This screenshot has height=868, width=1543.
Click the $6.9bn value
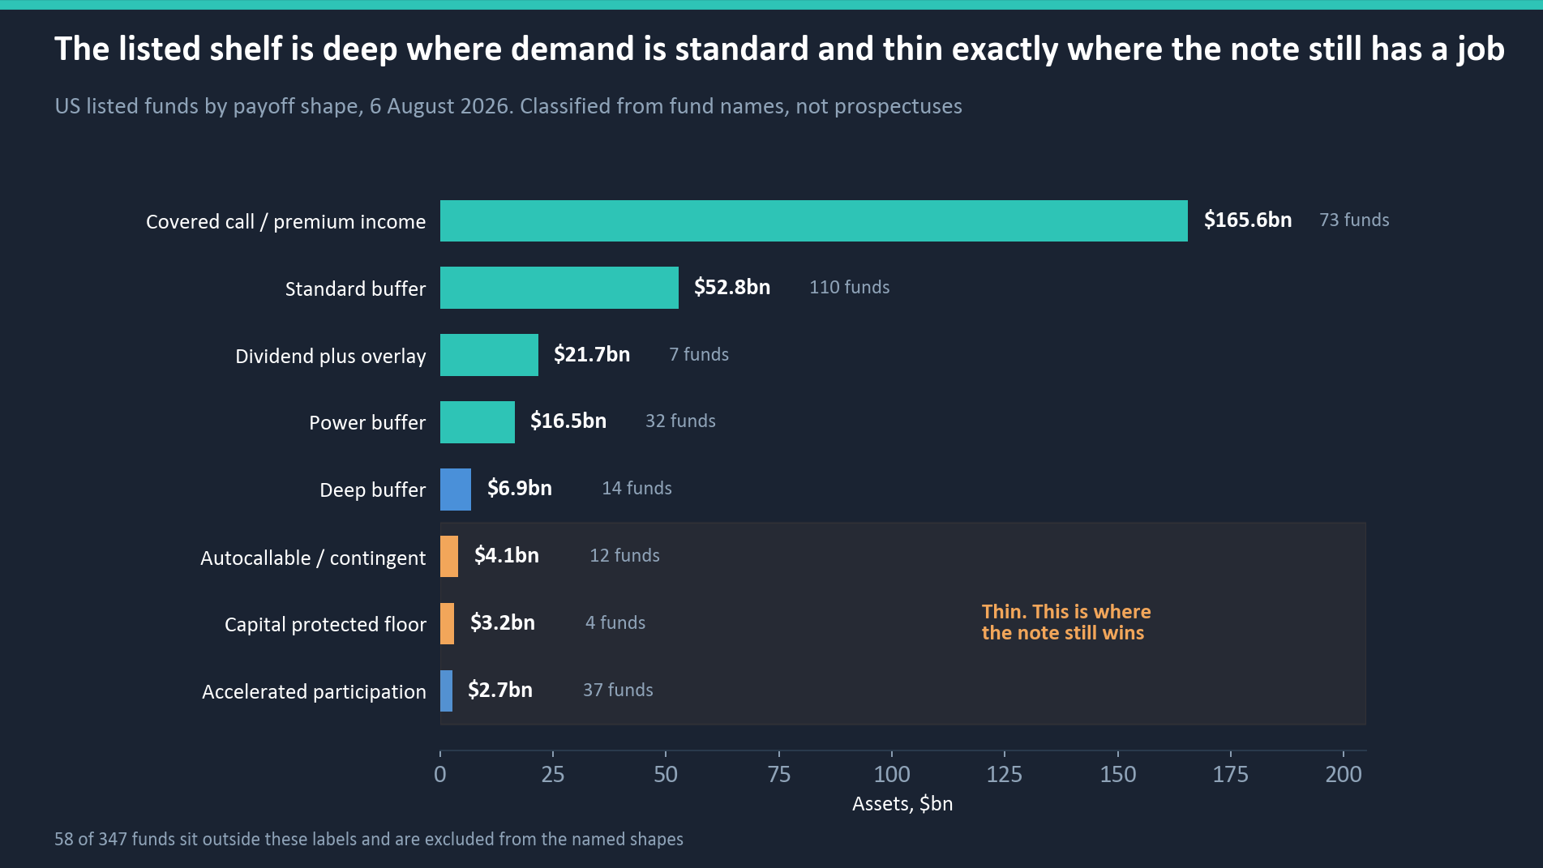pos(520,488)
